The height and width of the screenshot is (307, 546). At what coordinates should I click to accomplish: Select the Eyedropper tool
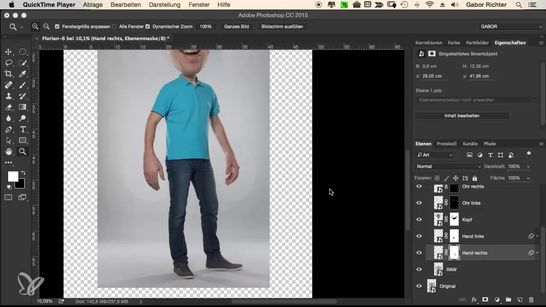tap(23, 74)
